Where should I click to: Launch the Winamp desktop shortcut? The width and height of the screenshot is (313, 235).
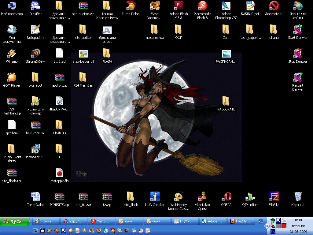[x=12, y=56]
